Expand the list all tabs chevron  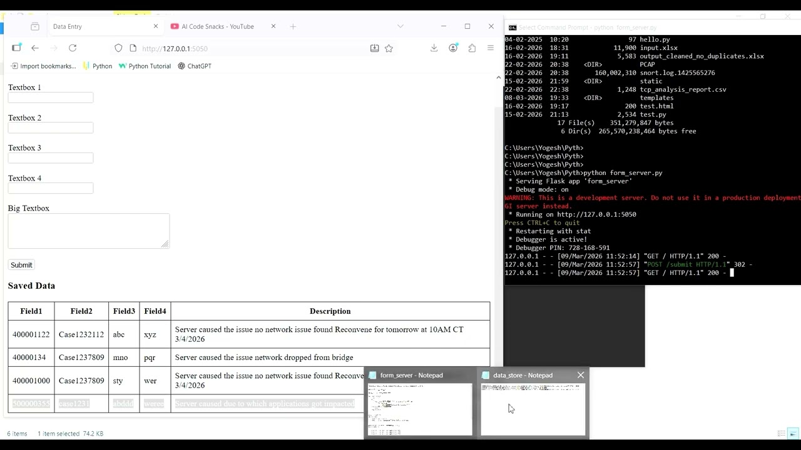(x=400, y=26)
